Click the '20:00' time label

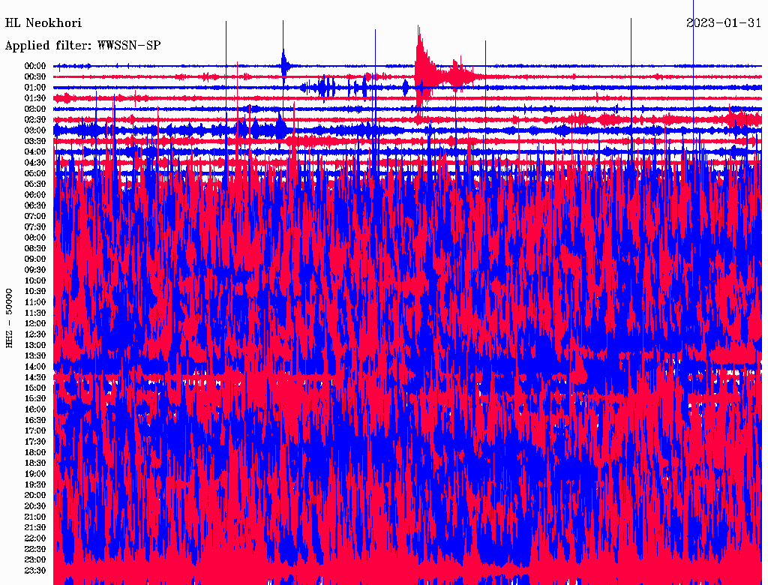pos(35,495)
